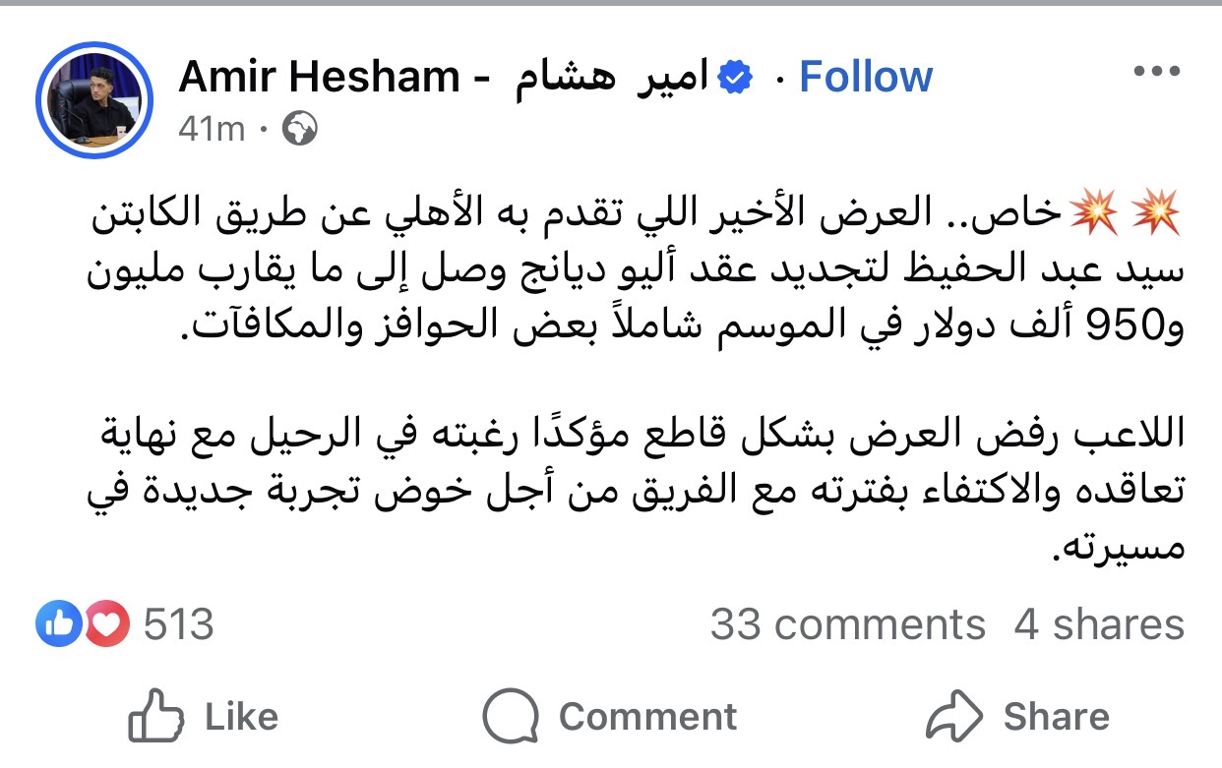This screenshot has height=768, width=1222.
Task: Click the globe public audience icon
Action: (x=299, y=129)
